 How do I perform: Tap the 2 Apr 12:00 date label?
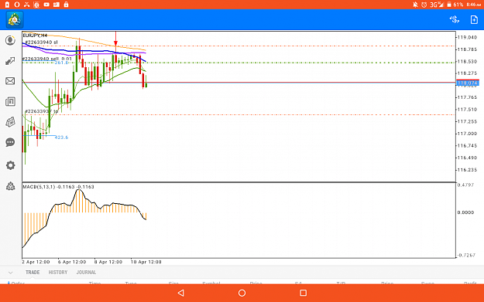coord(36,262)
